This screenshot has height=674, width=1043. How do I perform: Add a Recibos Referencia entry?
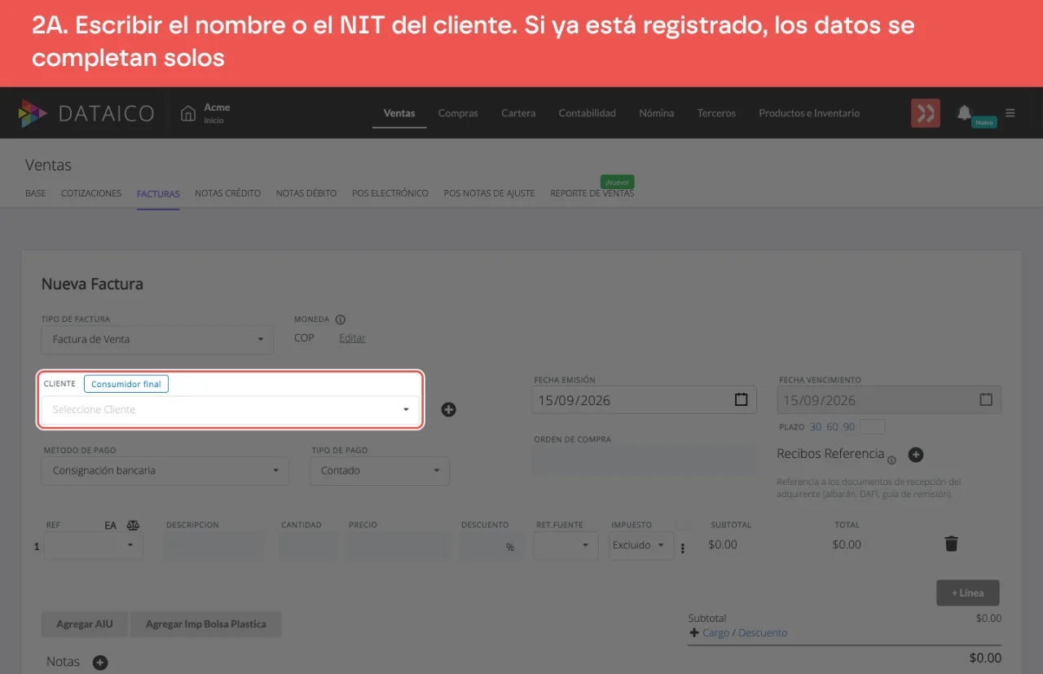click(x=916, y=455)
